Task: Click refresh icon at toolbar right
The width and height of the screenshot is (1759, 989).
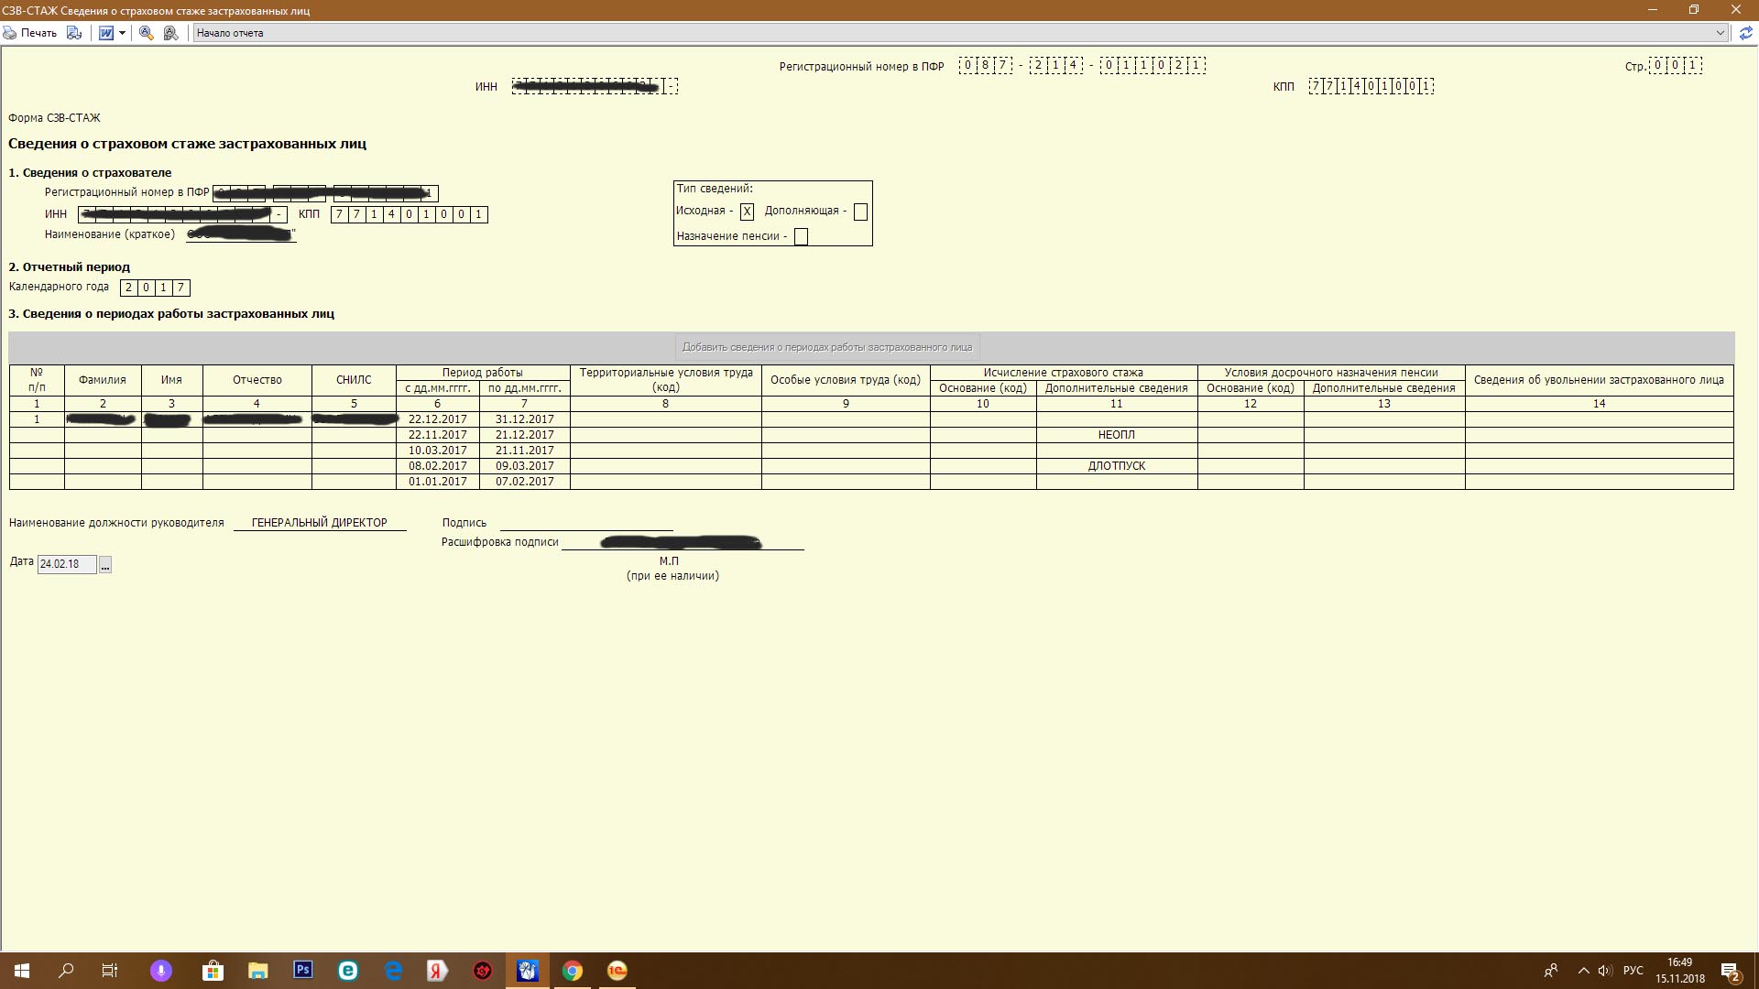Action: (1745, 33)
